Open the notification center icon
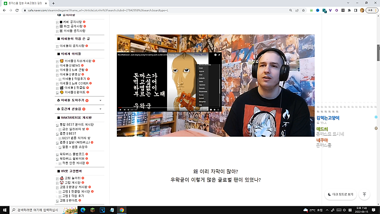 373,210
